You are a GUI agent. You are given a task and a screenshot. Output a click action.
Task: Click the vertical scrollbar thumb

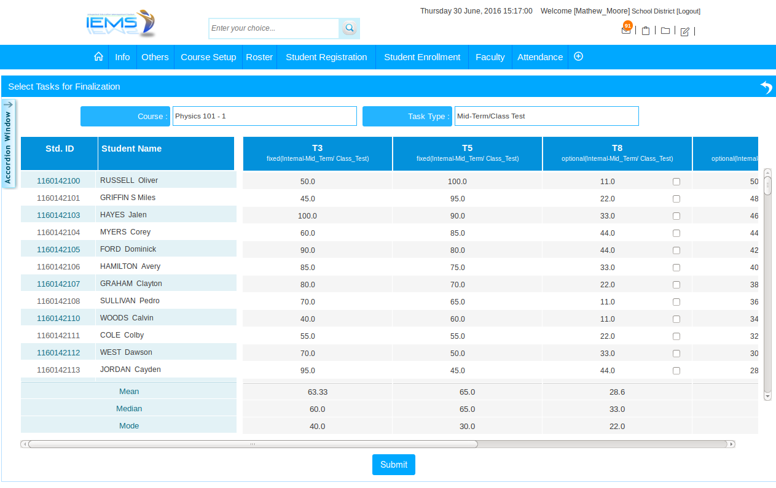767,185
